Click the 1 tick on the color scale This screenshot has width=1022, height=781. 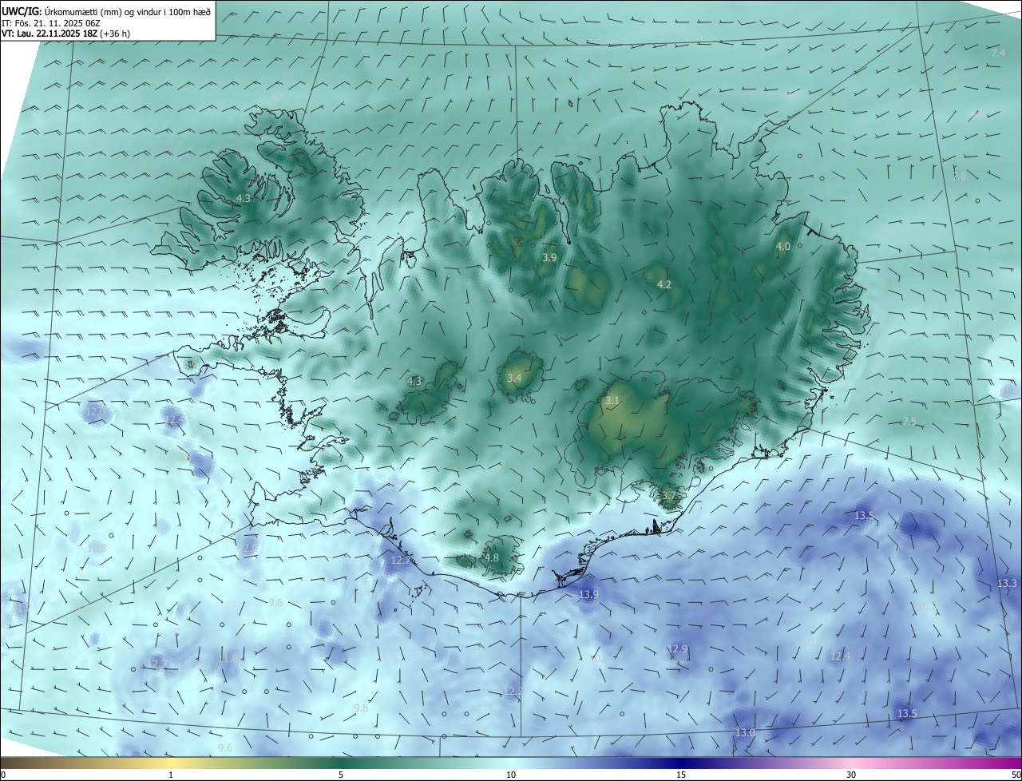[171, 775]
